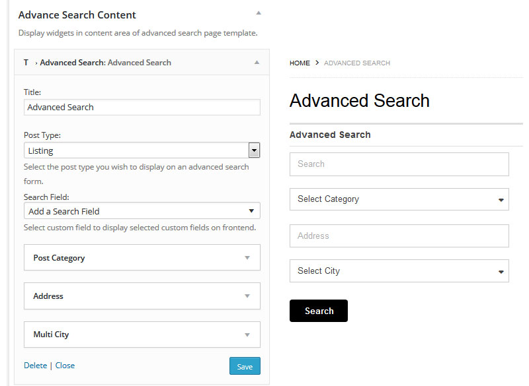This screenshot has height=386, width=529.
Task: Delete the Advanced Search widget
Action: pos(36,366)
